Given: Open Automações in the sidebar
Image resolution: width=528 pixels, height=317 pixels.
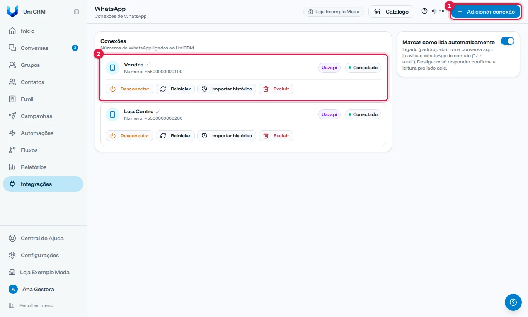Looking at the screenshot, I should coord(43,133).
